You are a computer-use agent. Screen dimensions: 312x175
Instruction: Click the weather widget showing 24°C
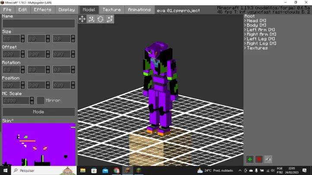(x=215, y=170)
